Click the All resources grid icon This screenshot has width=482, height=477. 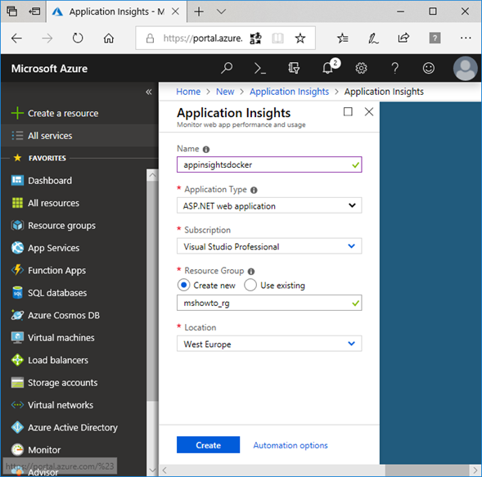[17, 203]
